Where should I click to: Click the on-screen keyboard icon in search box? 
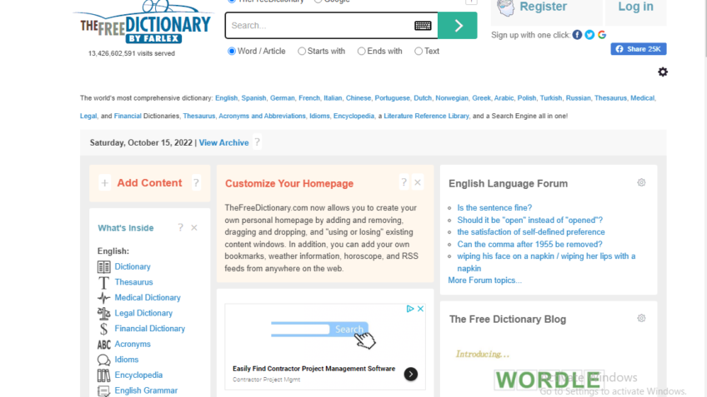pos(423,26)
